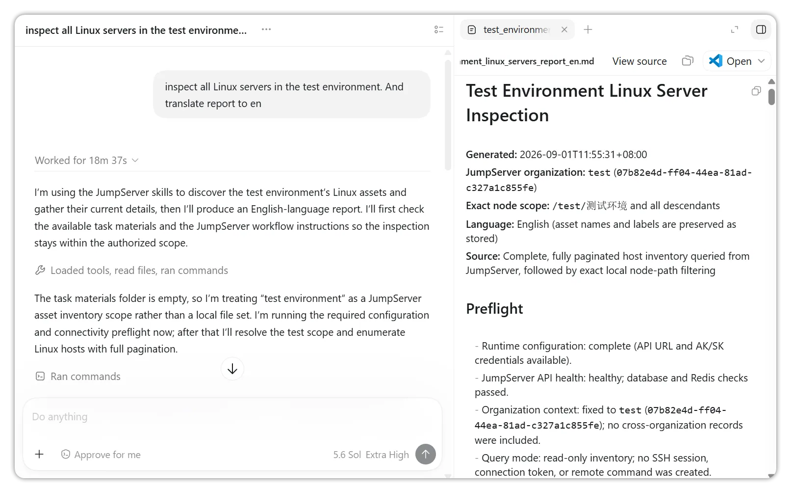Click the conversation title text

click(136, 30)
